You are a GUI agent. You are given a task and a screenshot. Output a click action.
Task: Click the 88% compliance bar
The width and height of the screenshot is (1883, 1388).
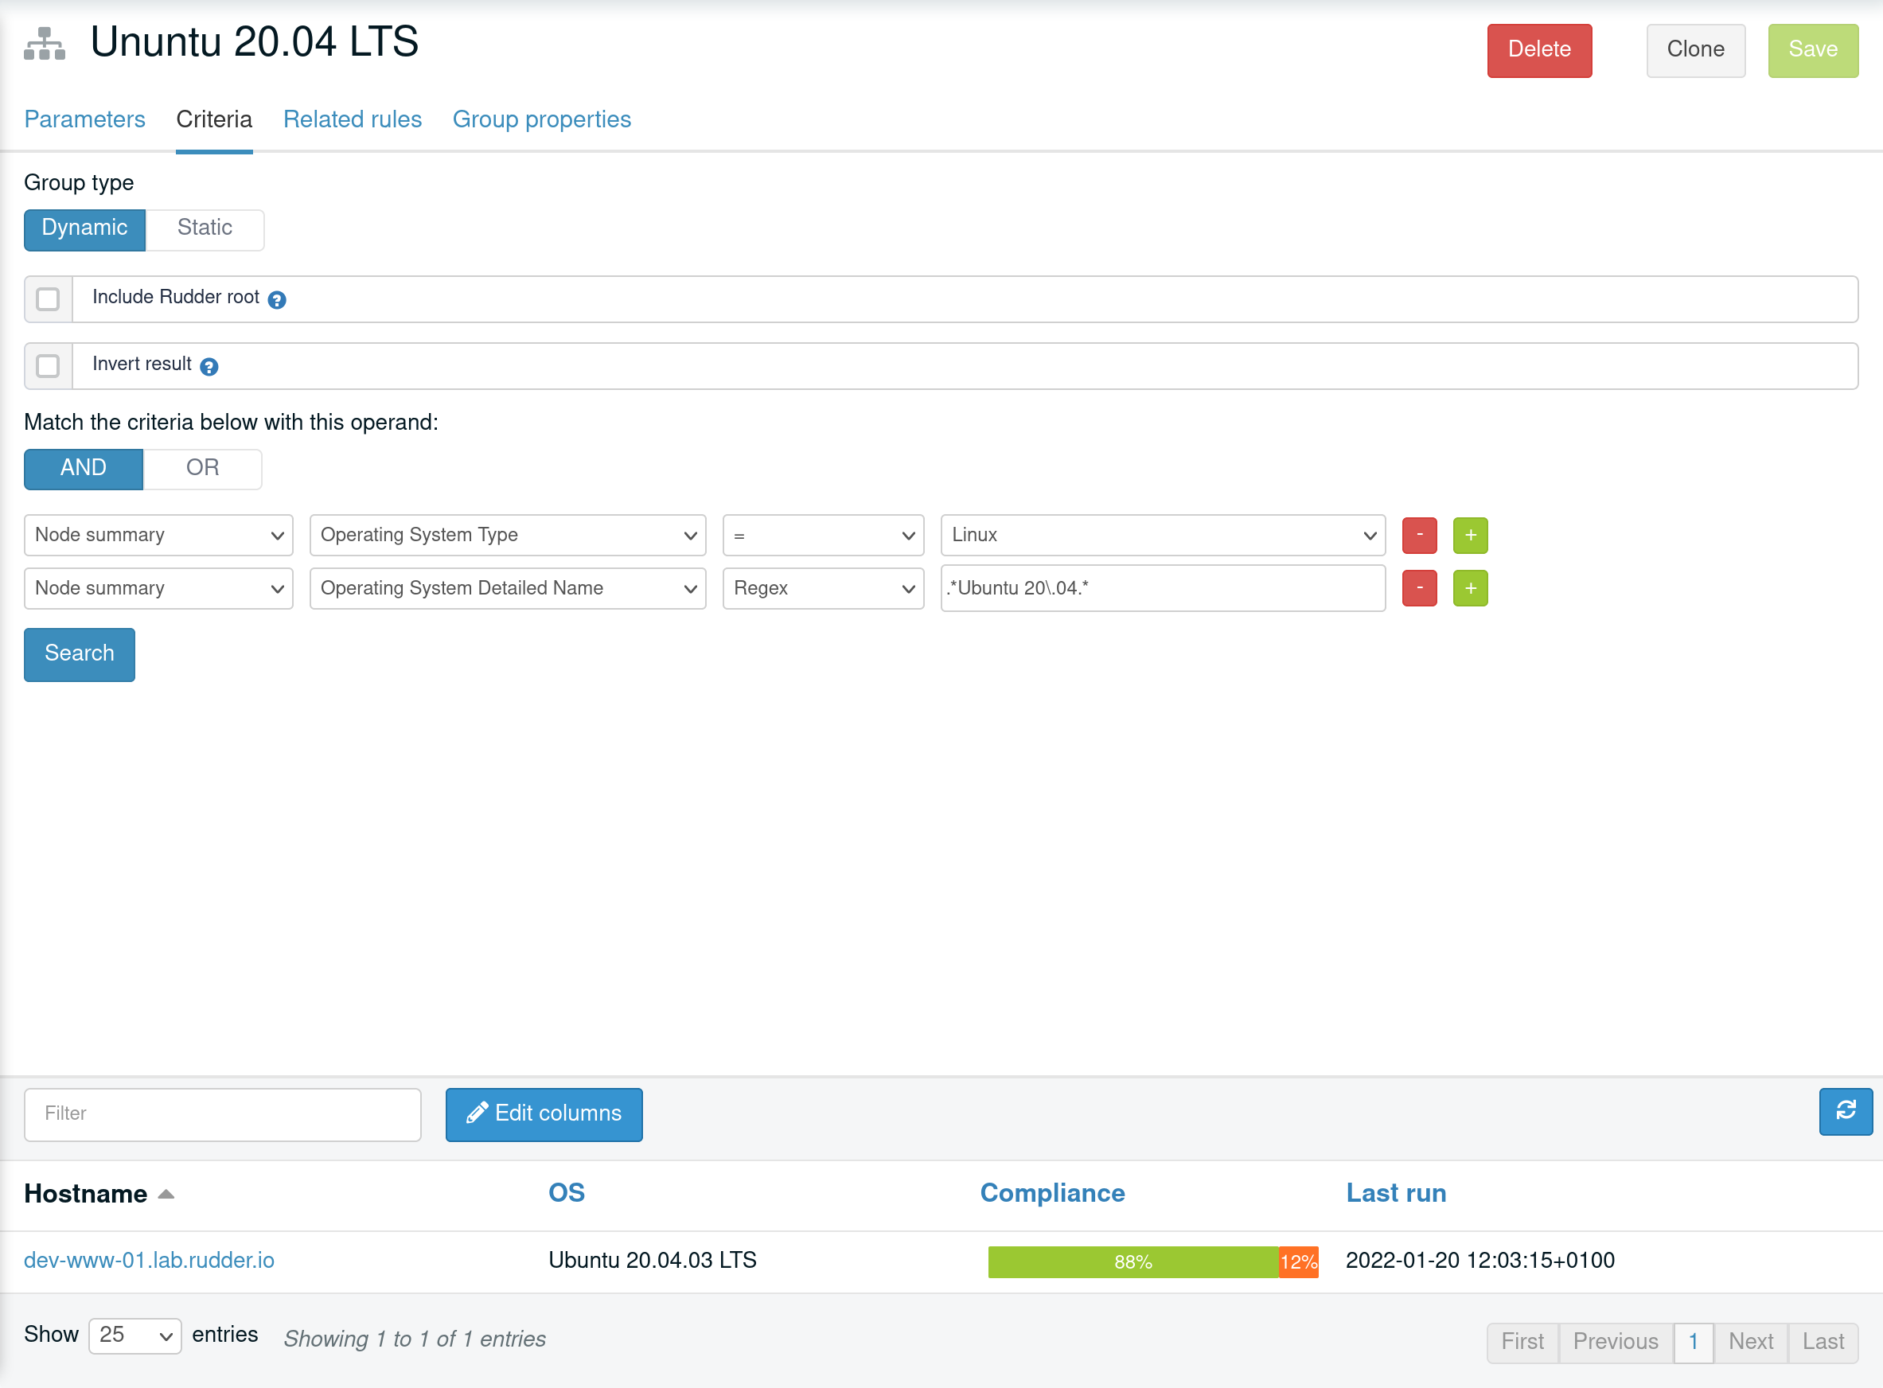point(1132,1262)
